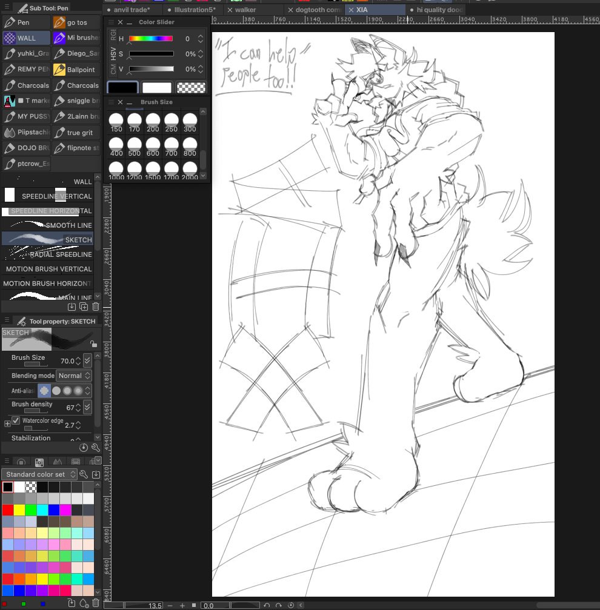Image resolution: width=600 pixels, height=610 pixels.
Task: Switch to the walker canvas tab
Action: pyautogui.click(x=245, y=10)
